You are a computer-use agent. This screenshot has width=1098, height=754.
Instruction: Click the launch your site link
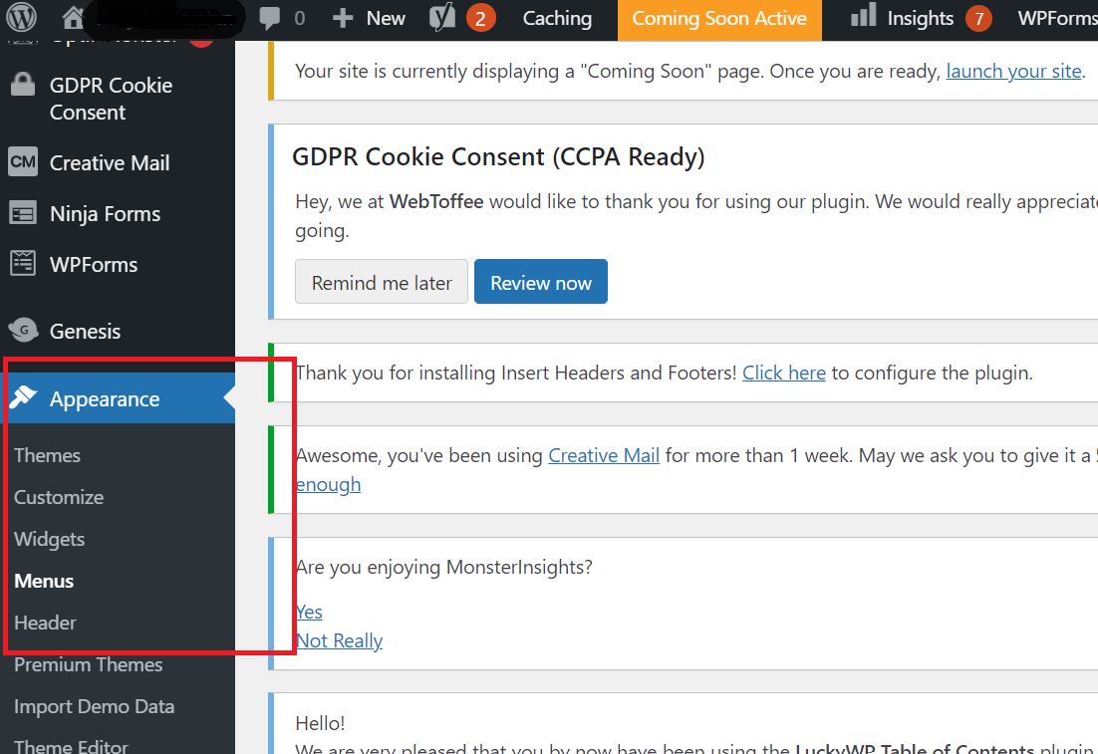point(1013,72)
